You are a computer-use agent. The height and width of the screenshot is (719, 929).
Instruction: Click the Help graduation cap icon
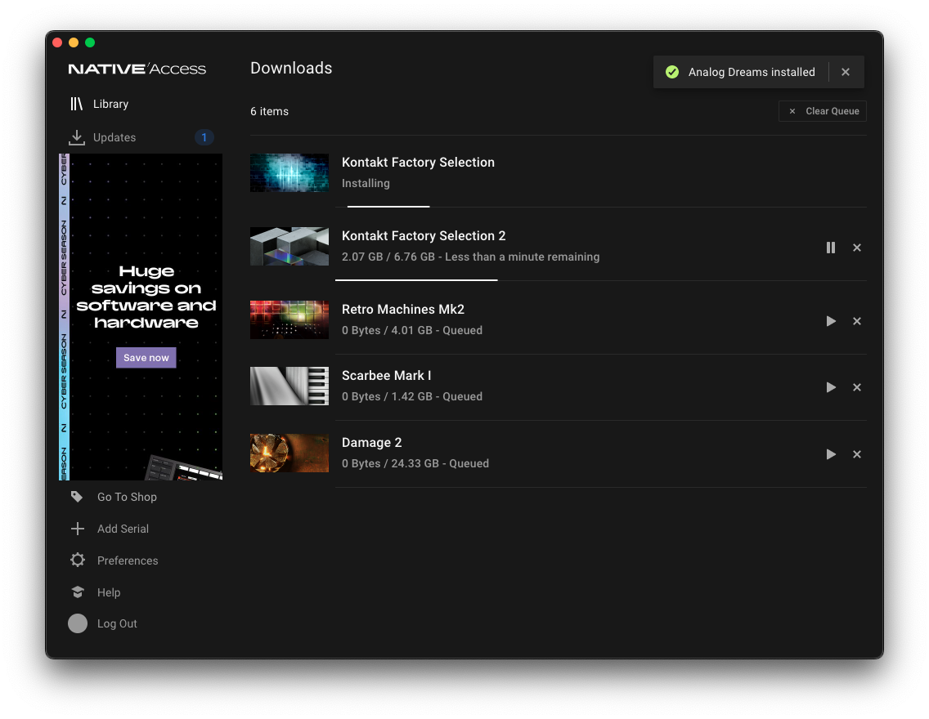pyautogui.click(x=78, y=592)
